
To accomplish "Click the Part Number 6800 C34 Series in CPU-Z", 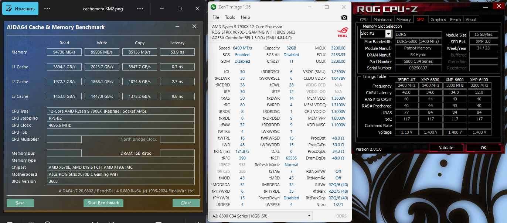I will click(418, 61).
